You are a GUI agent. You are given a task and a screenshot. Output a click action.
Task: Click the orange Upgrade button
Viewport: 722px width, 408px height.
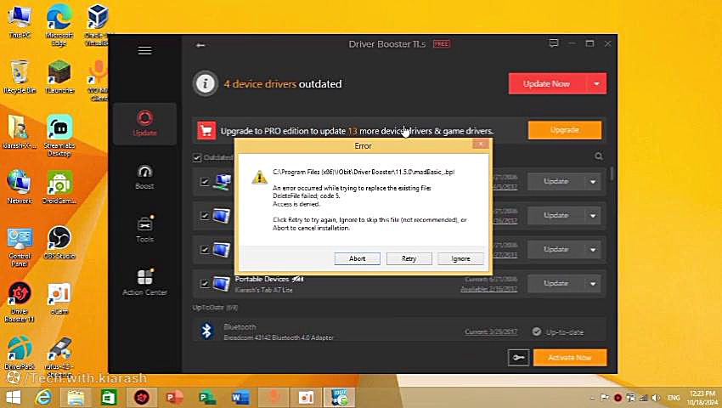click(x=565, y=130)
